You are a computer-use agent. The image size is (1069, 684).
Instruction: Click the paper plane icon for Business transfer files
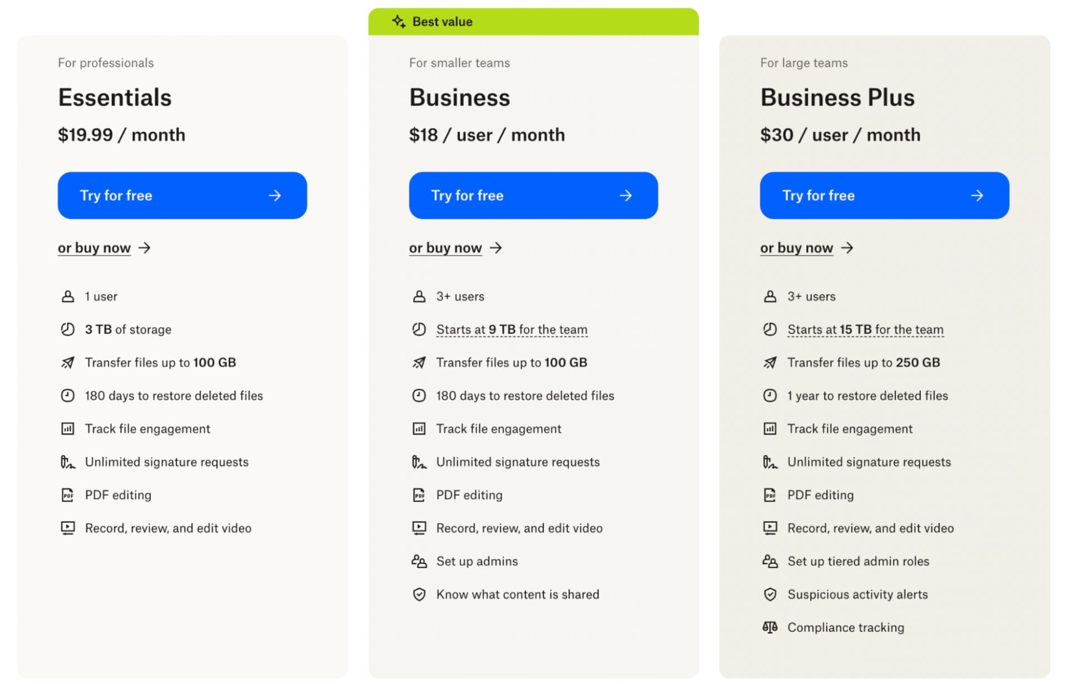[x=419, y=362]
